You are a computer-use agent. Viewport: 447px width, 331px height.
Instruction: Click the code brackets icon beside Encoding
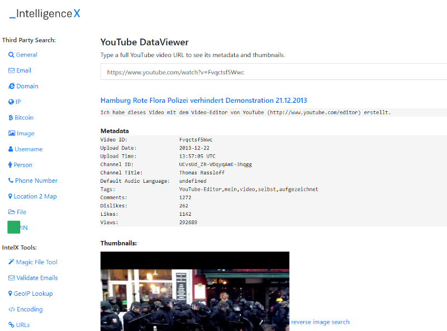coord(12,309)
